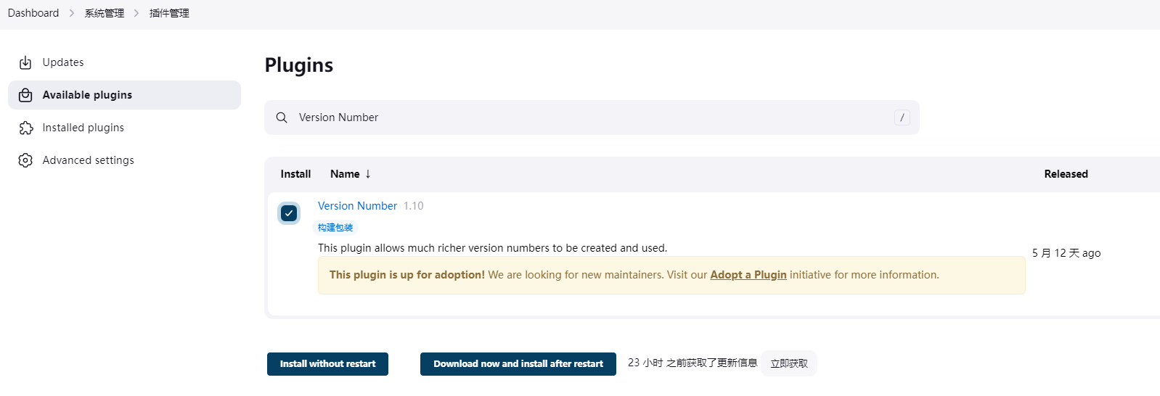Viewport: 1160px width, 396px height.
Task: Click the Installed plugins puzzle piece icon
Action: (x=25, y=128)
